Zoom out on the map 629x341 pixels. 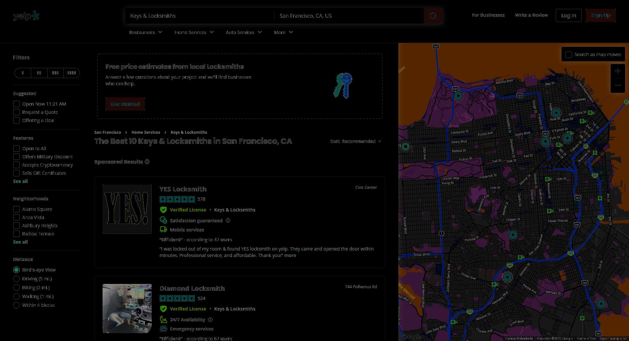618,85
